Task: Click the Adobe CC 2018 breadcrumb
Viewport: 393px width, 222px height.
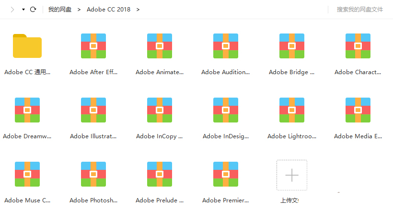Action: (x=108, y=10)
